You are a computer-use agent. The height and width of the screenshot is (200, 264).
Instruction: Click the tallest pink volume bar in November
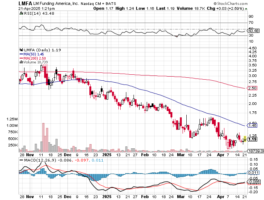[x=43, y=137]
